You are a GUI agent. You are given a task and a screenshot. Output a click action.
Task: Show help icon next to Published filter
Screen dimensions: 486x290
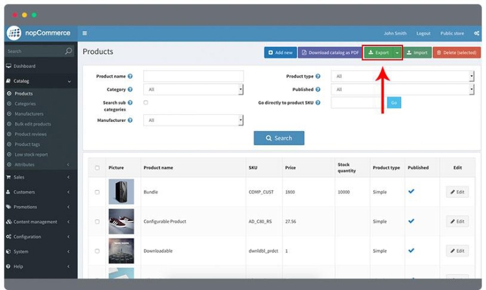pos(318,90)
